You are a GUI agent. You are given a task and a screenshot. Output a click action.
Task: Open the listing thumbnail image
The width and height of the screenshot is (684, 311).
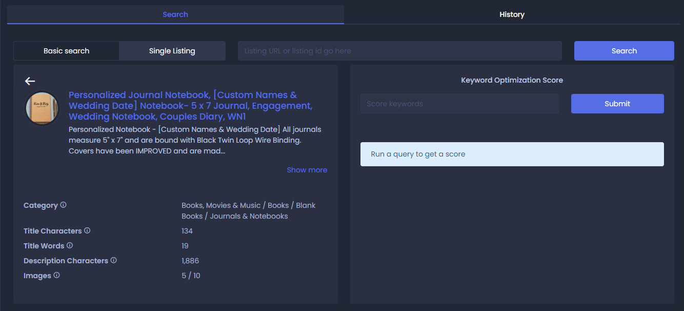tap(43, 108)
